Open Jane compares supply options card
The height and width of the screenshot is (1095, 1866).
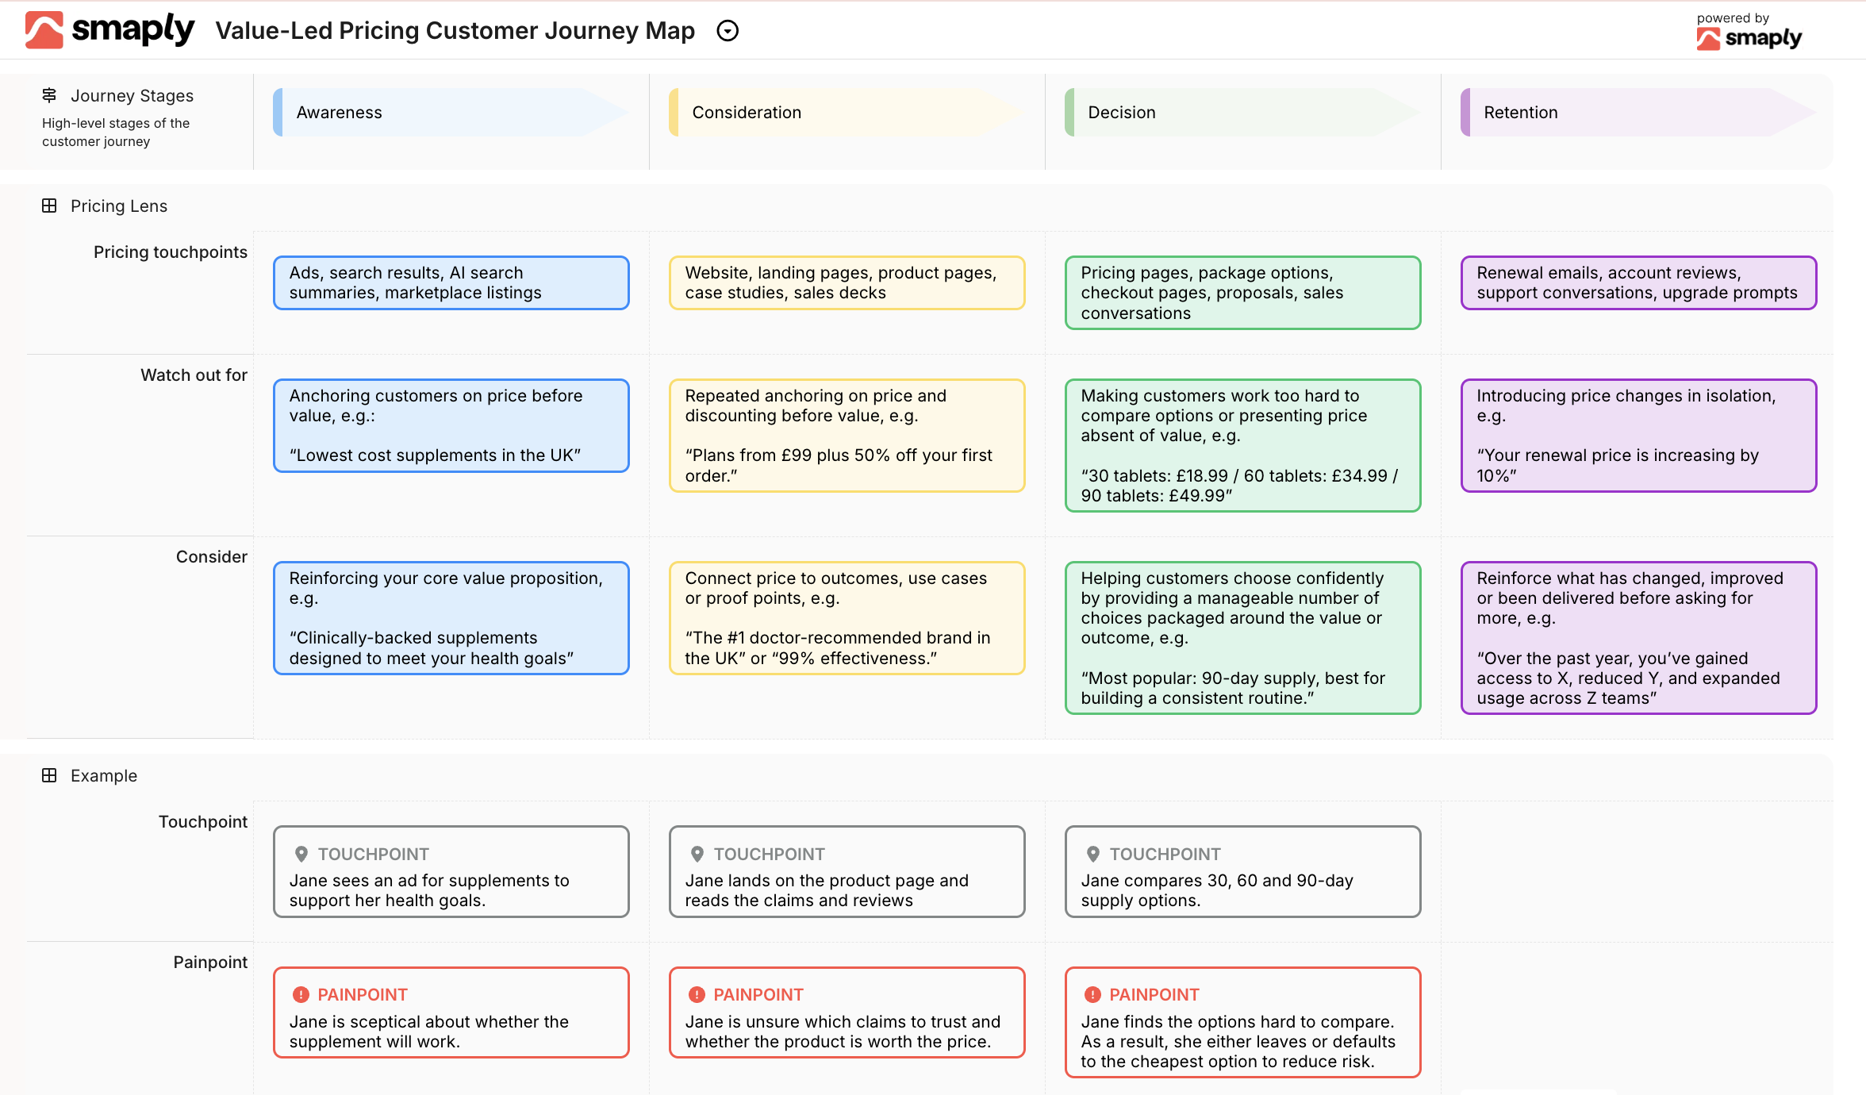tap(1242, 871)
